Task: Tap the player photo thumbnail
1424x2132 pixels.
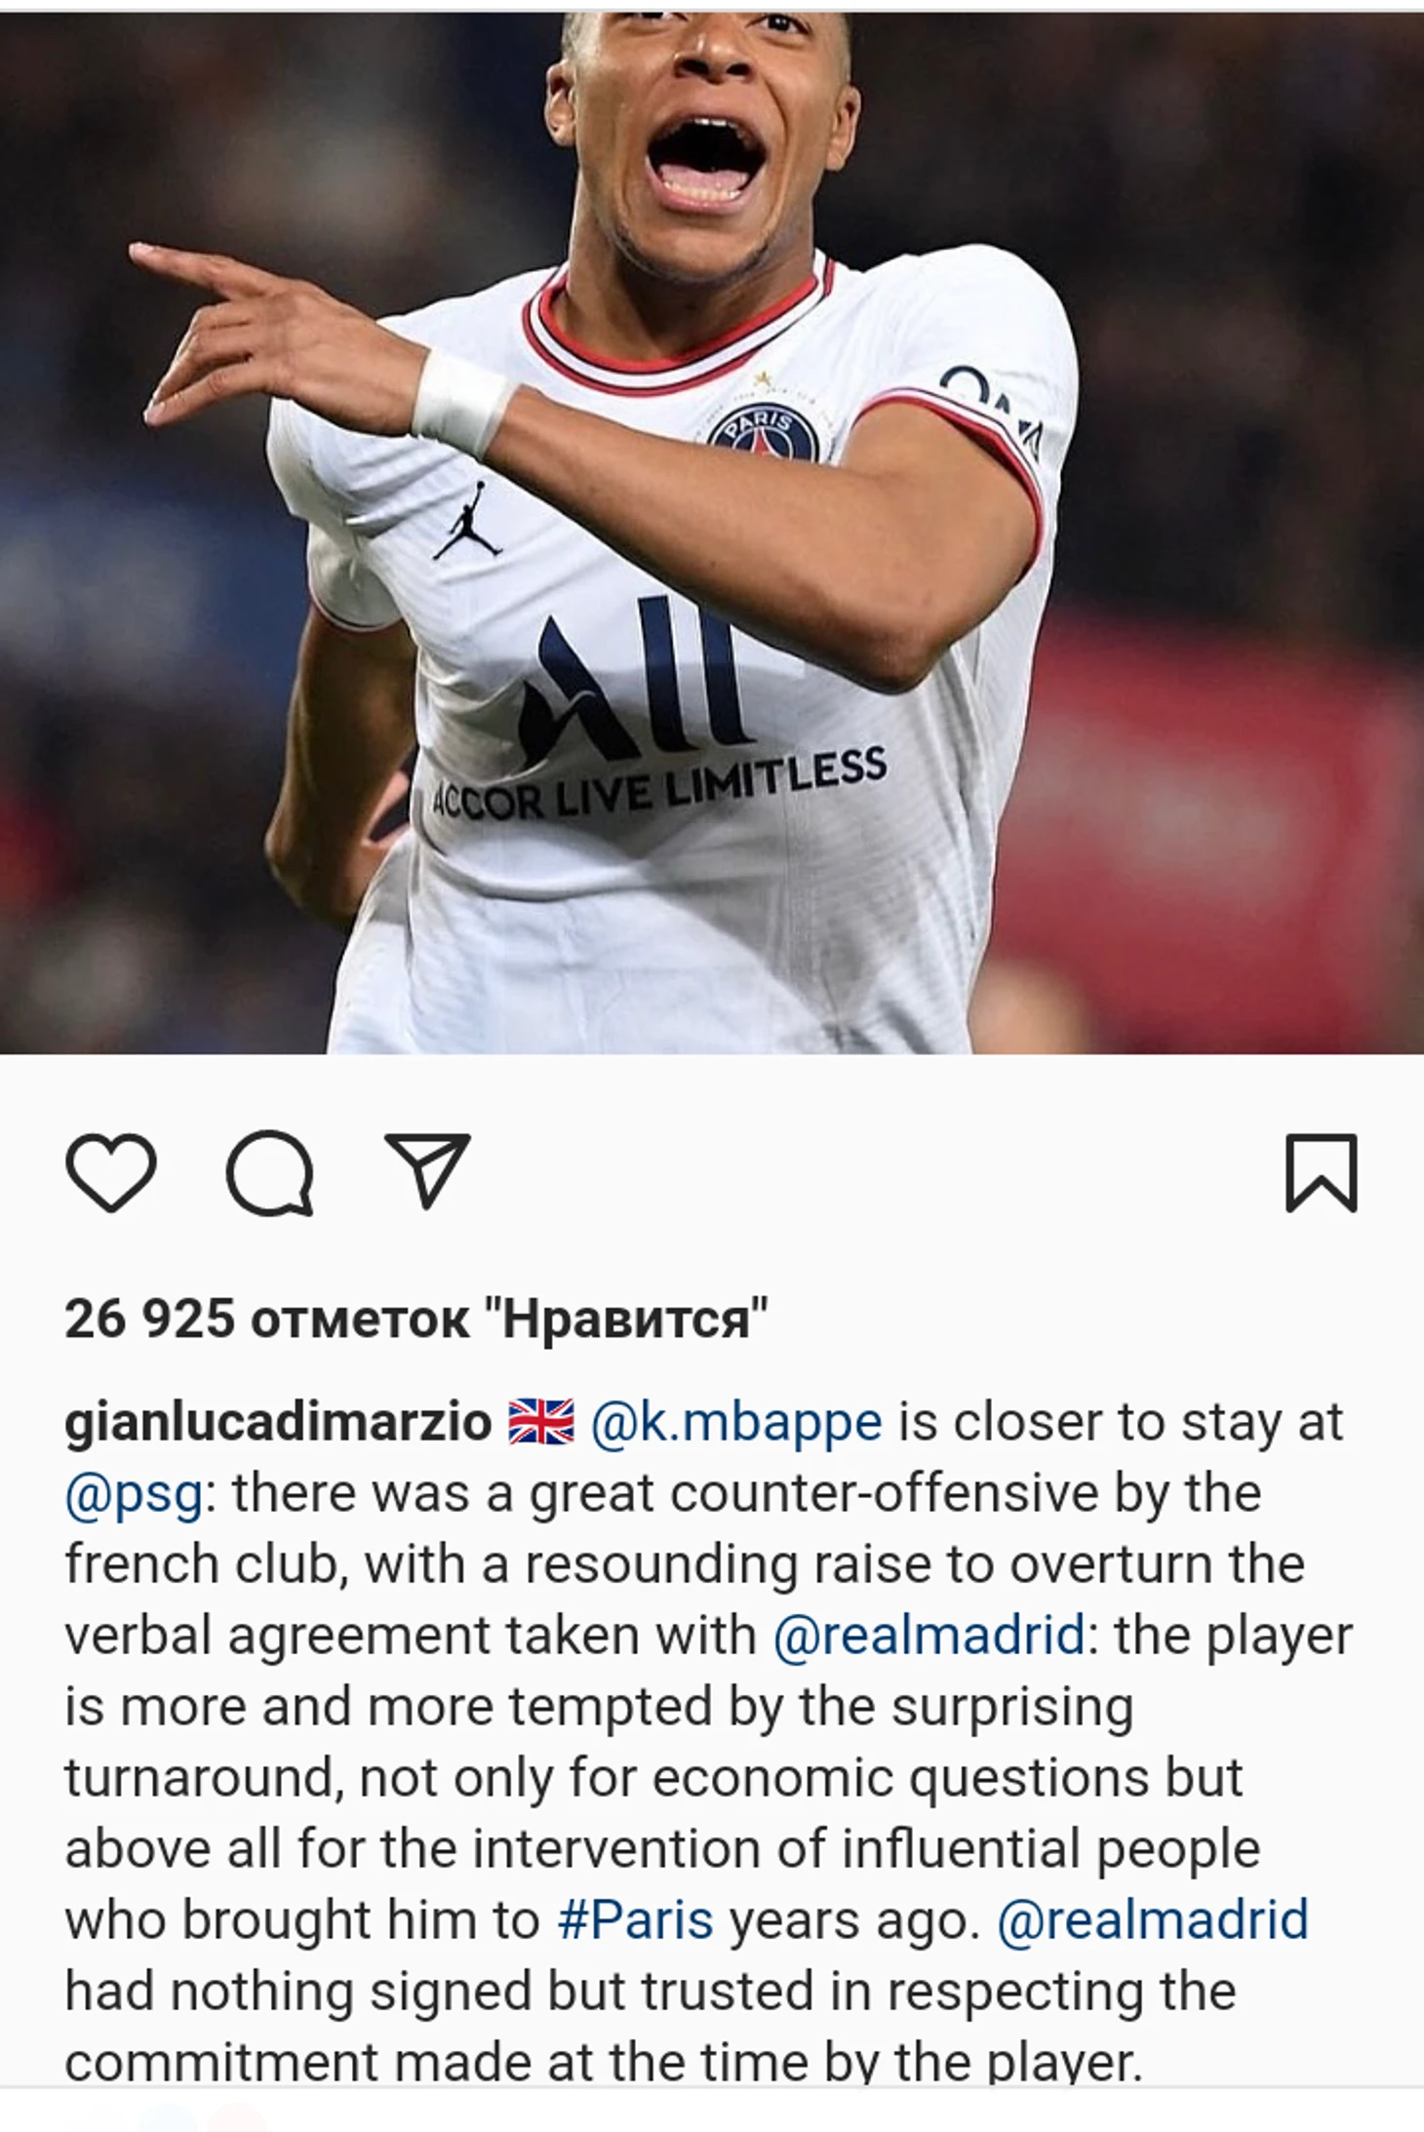Action: click(712, 533)
